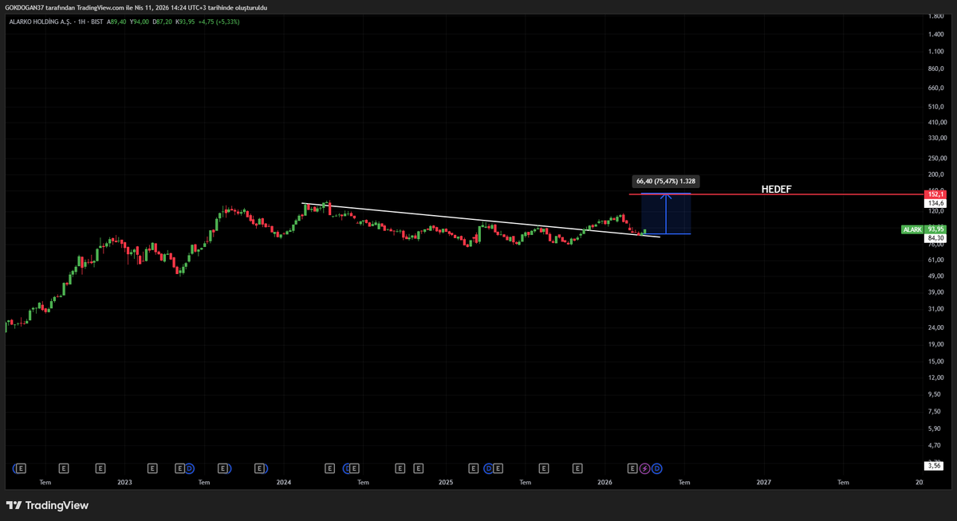Click the 3,56 price label at bottom
This screenshot has height=521, width=957.
click(935, 465)
